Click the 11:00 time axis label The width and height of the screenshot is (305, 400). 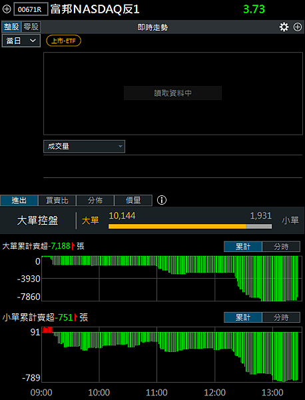point(156,393)
